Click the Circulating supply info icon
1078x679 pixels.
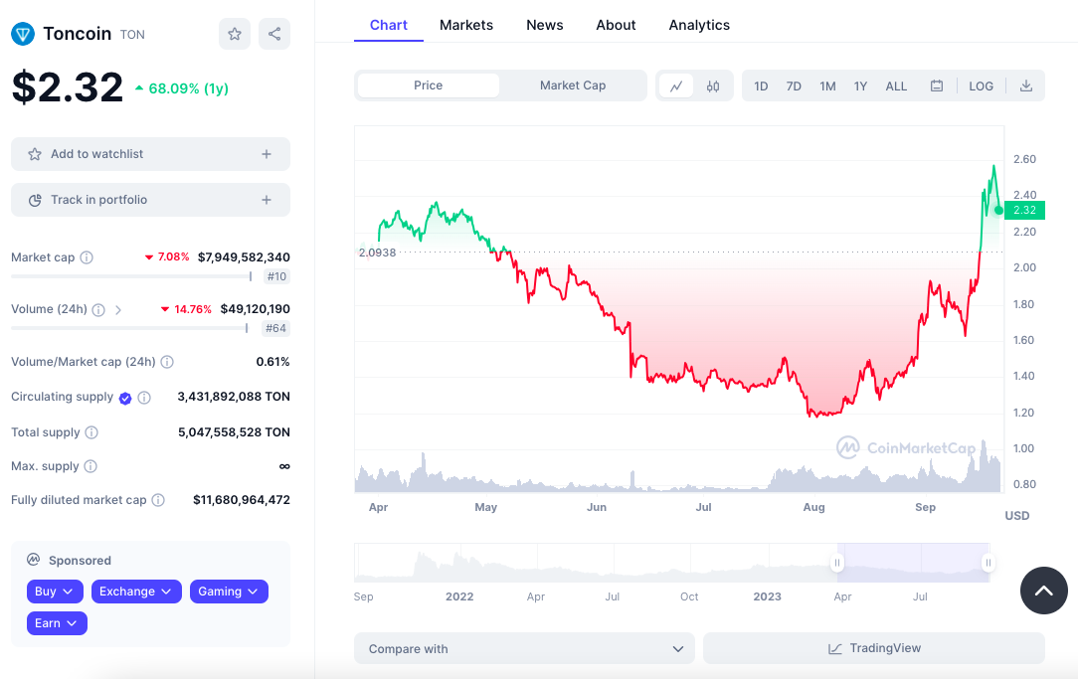pyautogui.click(x=144, y=398)
